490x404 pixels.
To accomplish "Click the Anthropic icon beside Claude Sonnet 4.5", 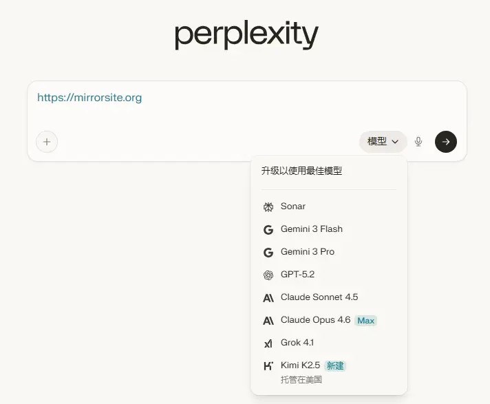I will pos(268,298).
